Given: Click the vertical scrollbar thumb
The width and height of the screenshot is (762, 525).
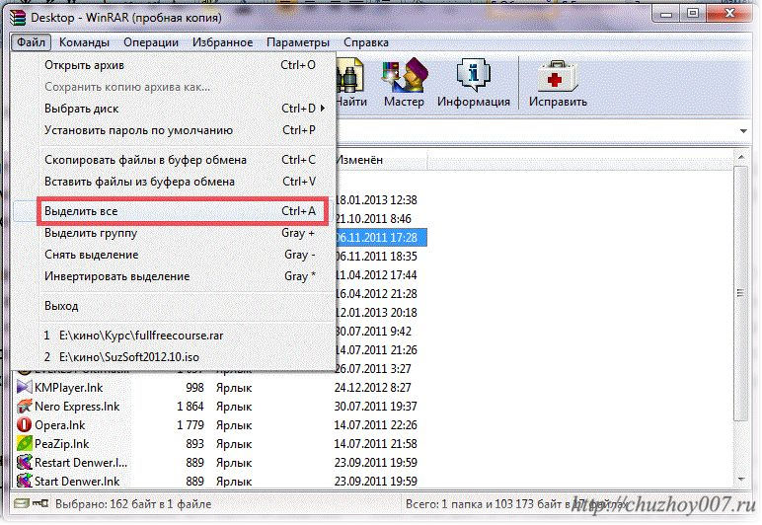Looking at the screenshot, I should 741,293.
